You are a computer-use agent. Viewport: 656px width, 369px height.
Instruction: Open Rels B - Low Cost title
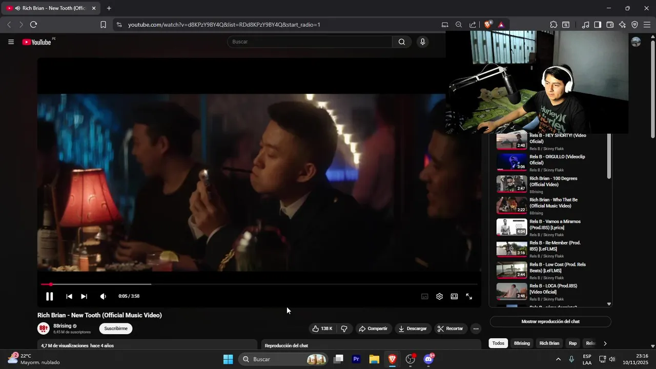[x=558, y=268]
